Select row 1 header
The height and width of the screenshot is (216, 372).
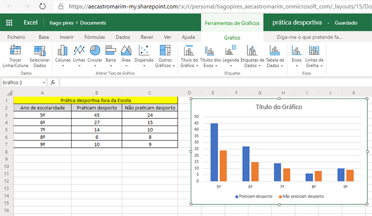click(x=7, y=100)
